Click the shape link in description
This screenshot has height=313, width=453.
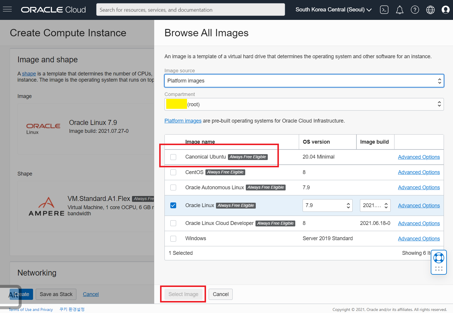click(x=29, y=74)
